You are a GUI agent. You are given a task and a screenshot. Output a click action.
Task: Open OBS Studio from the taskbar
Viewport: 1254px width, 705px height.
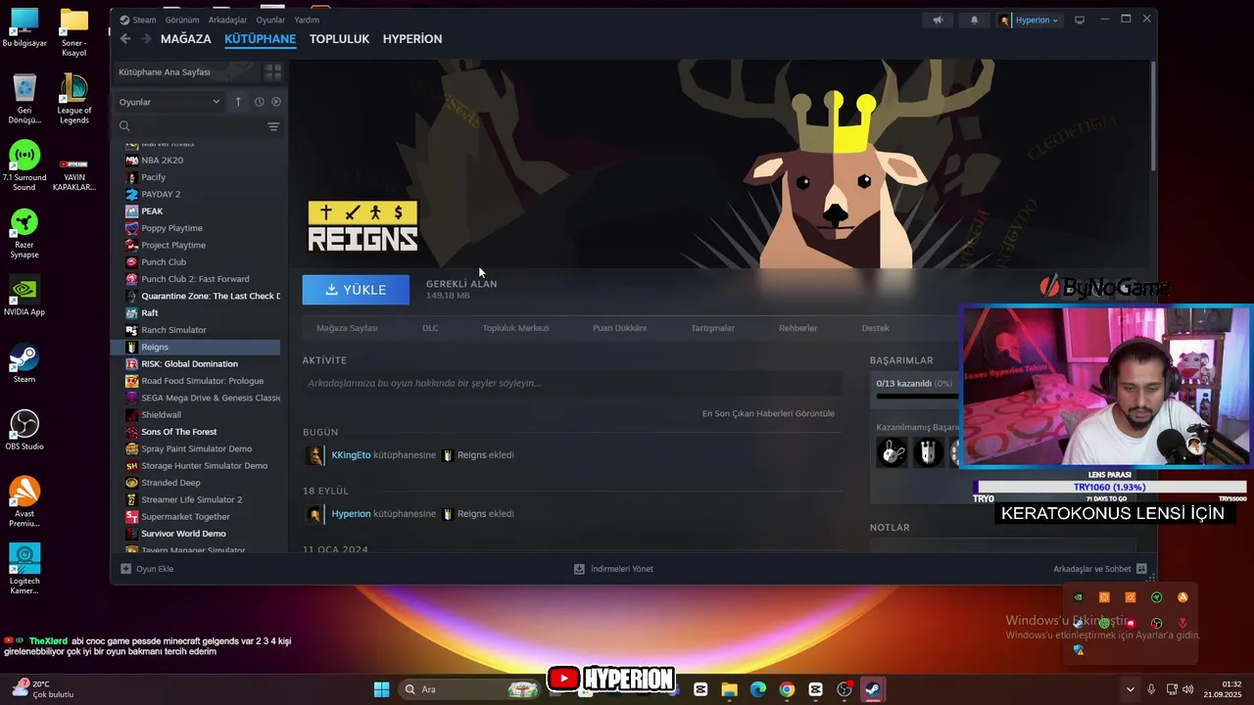(844, 689)
